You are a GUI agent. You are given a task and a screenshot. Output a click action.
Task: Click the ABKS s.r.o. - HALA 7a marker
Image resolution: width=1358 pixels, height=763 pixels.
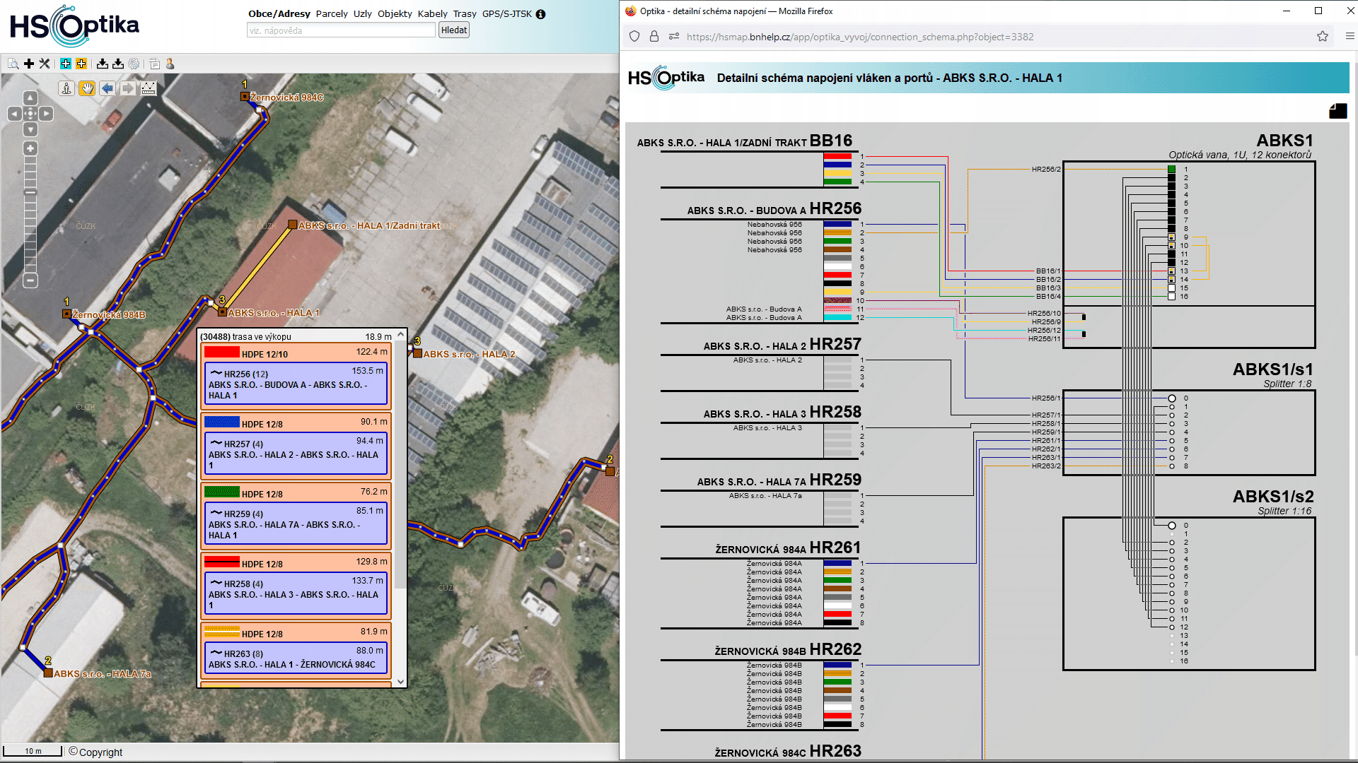48,673
